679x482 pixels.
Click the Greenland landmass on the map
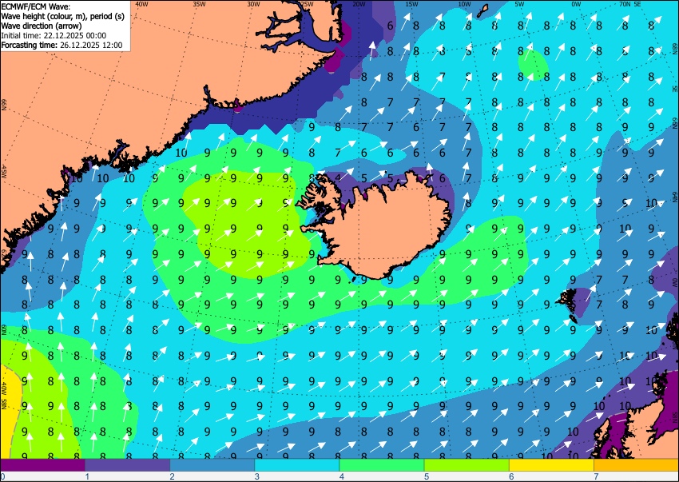[130, 86]
